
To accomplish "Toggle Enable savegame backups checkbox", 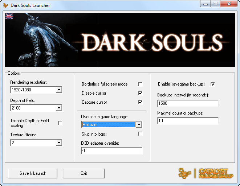I will [213, 84].
